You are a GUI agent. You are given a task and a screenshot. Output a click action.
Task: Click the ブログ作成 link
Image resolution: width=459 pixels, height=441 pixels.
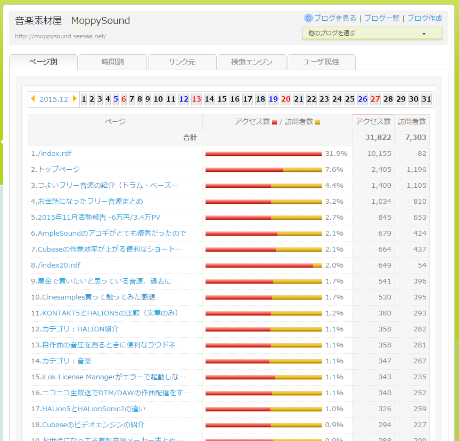pos(424,18)
